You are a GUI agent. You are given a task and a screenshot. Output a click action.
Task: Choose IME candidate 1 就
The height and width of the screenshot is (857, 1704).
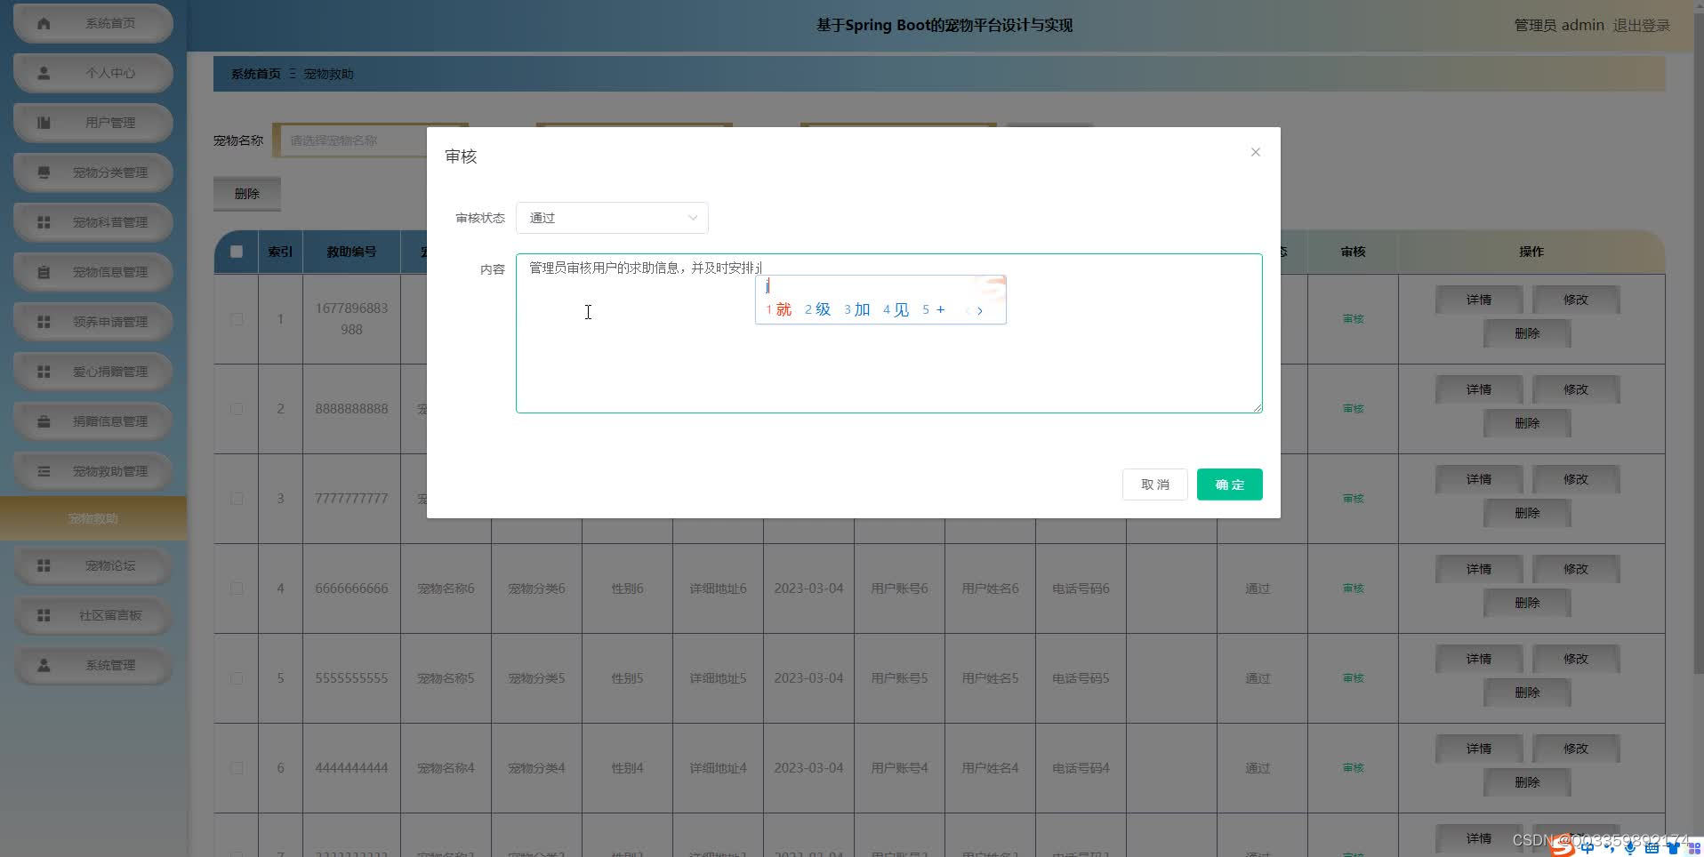click(779, 309)
